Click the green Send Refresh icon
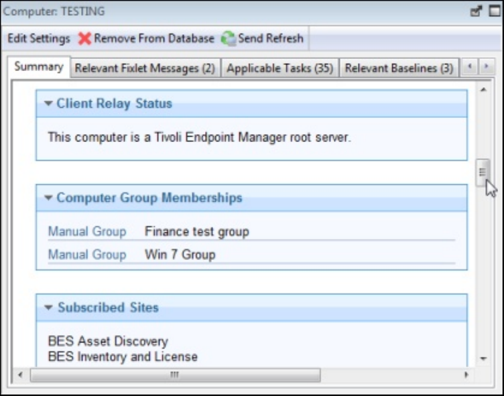This screenshot has width=504, height=396. pyautogui.click(x=229, y=39)
